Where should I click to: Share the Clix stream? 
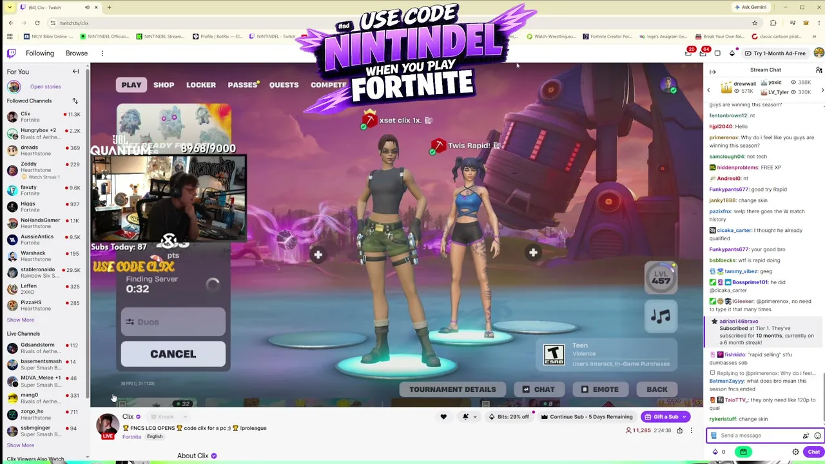(x=679, y=430)
